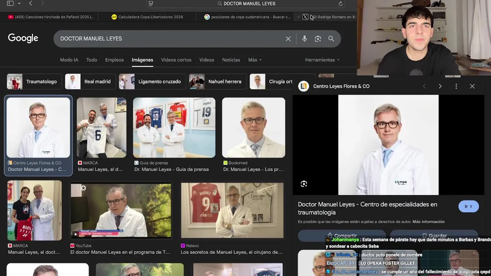Expand sidebar options dropdown arrow

(19, 3)
